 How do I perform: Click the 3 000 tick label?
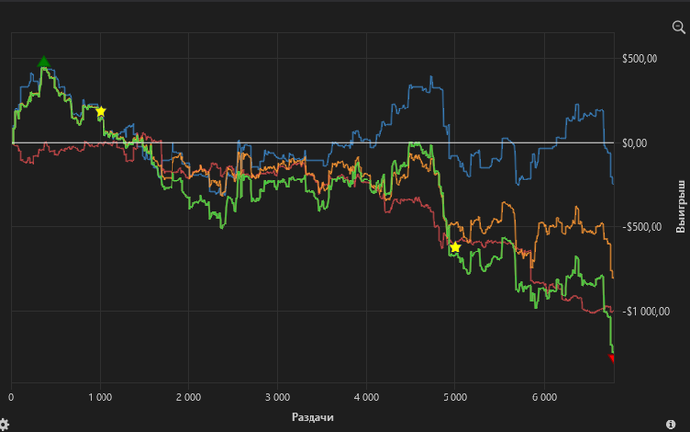[278, 397]
